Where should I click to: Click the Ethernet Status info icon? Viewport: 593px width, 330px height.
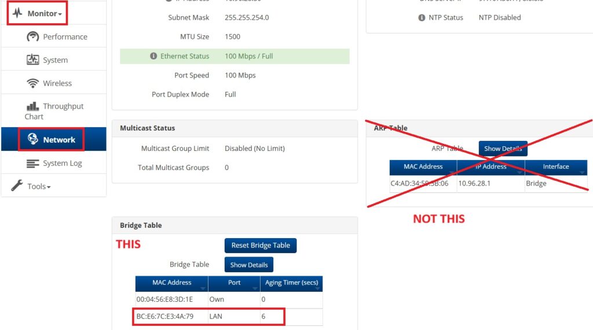pos(153,56)
